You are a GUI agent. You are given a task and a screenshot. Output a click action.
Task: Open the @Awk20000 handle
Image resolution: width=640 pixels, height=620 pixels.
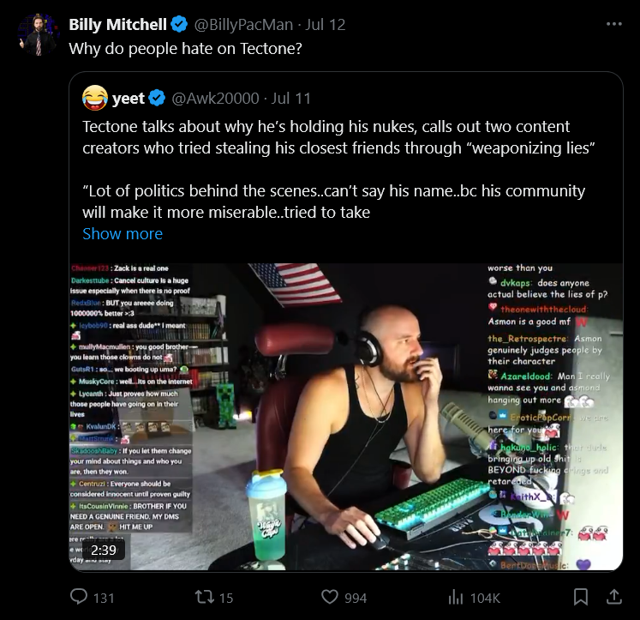tap(215, 99)
